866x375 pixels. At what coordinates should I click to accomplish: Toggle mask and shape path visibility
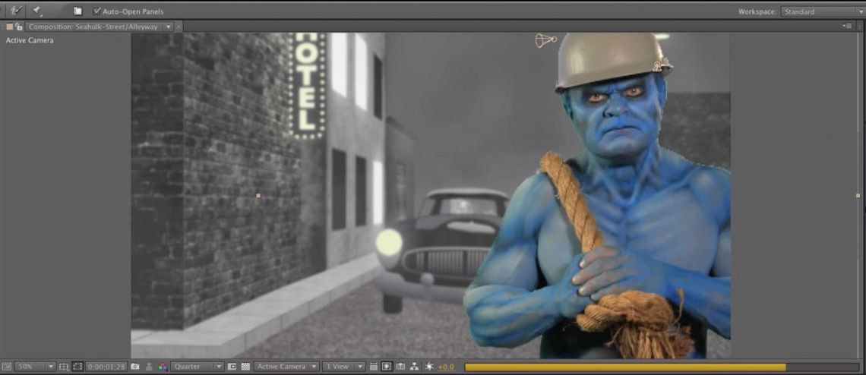[x=78, y=366]
